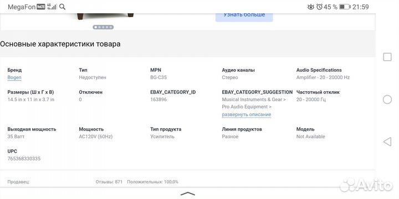The width and height of the screenshot is (399, 199).
Task: Tap the search magnifier in status bar
Action: click(x=62, y=7)
